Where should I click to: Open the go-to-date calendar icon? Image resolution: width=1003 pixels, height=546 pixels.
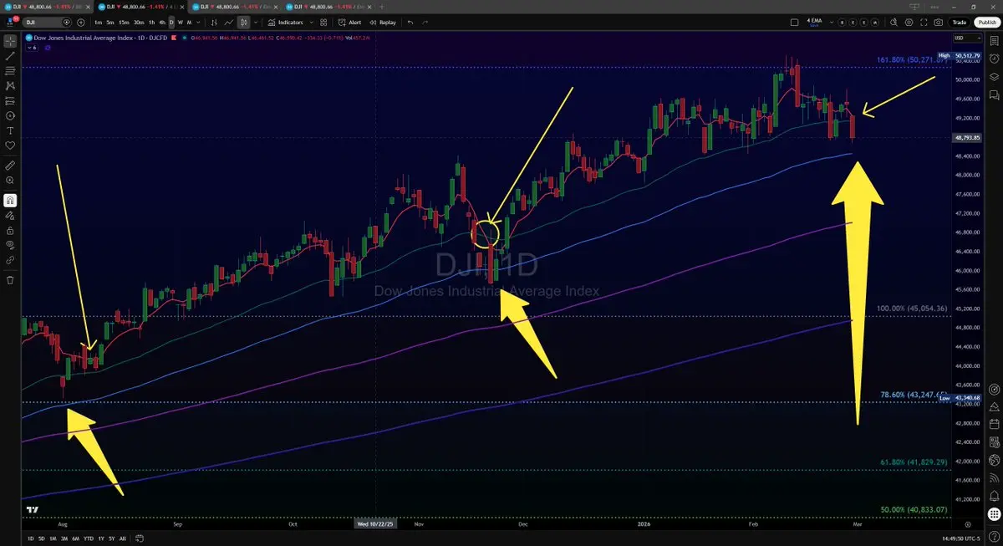[x=140, y=538]
